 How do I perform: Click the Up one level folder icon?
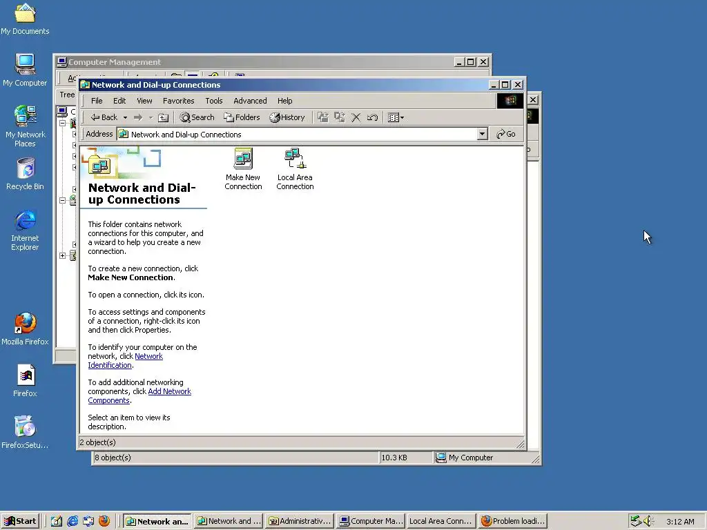pos(163,117)
